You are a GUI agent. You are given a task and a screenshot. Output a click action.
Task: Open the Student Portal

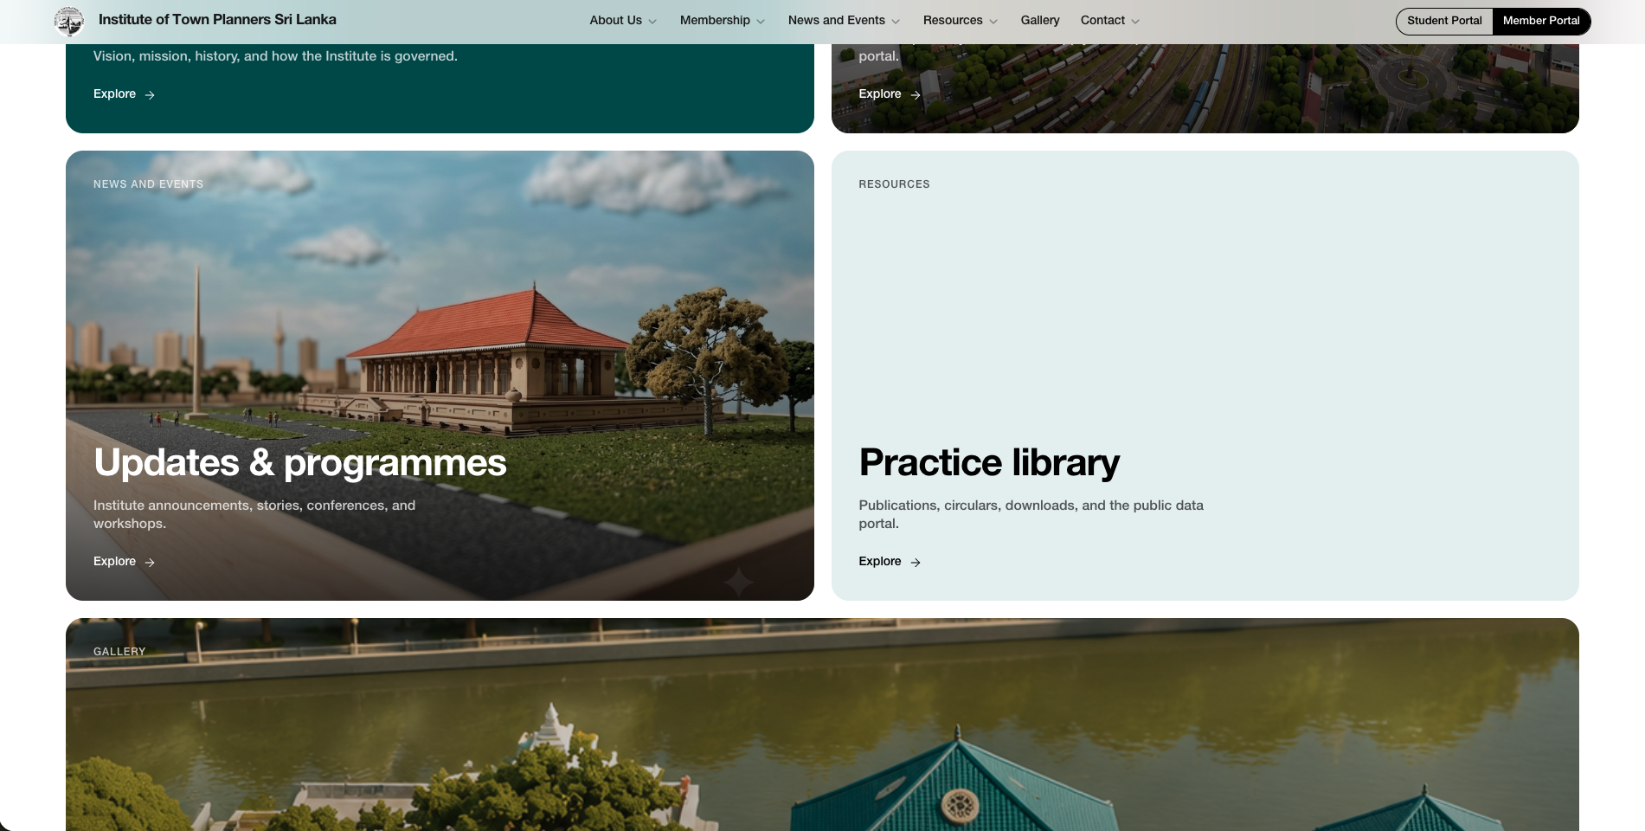(1444, 21)
